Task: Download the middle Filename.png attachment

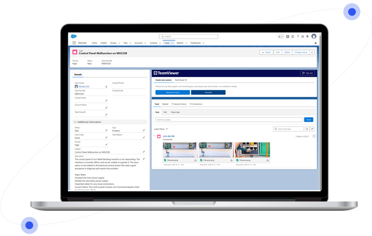Action: (x=231, y=160)
